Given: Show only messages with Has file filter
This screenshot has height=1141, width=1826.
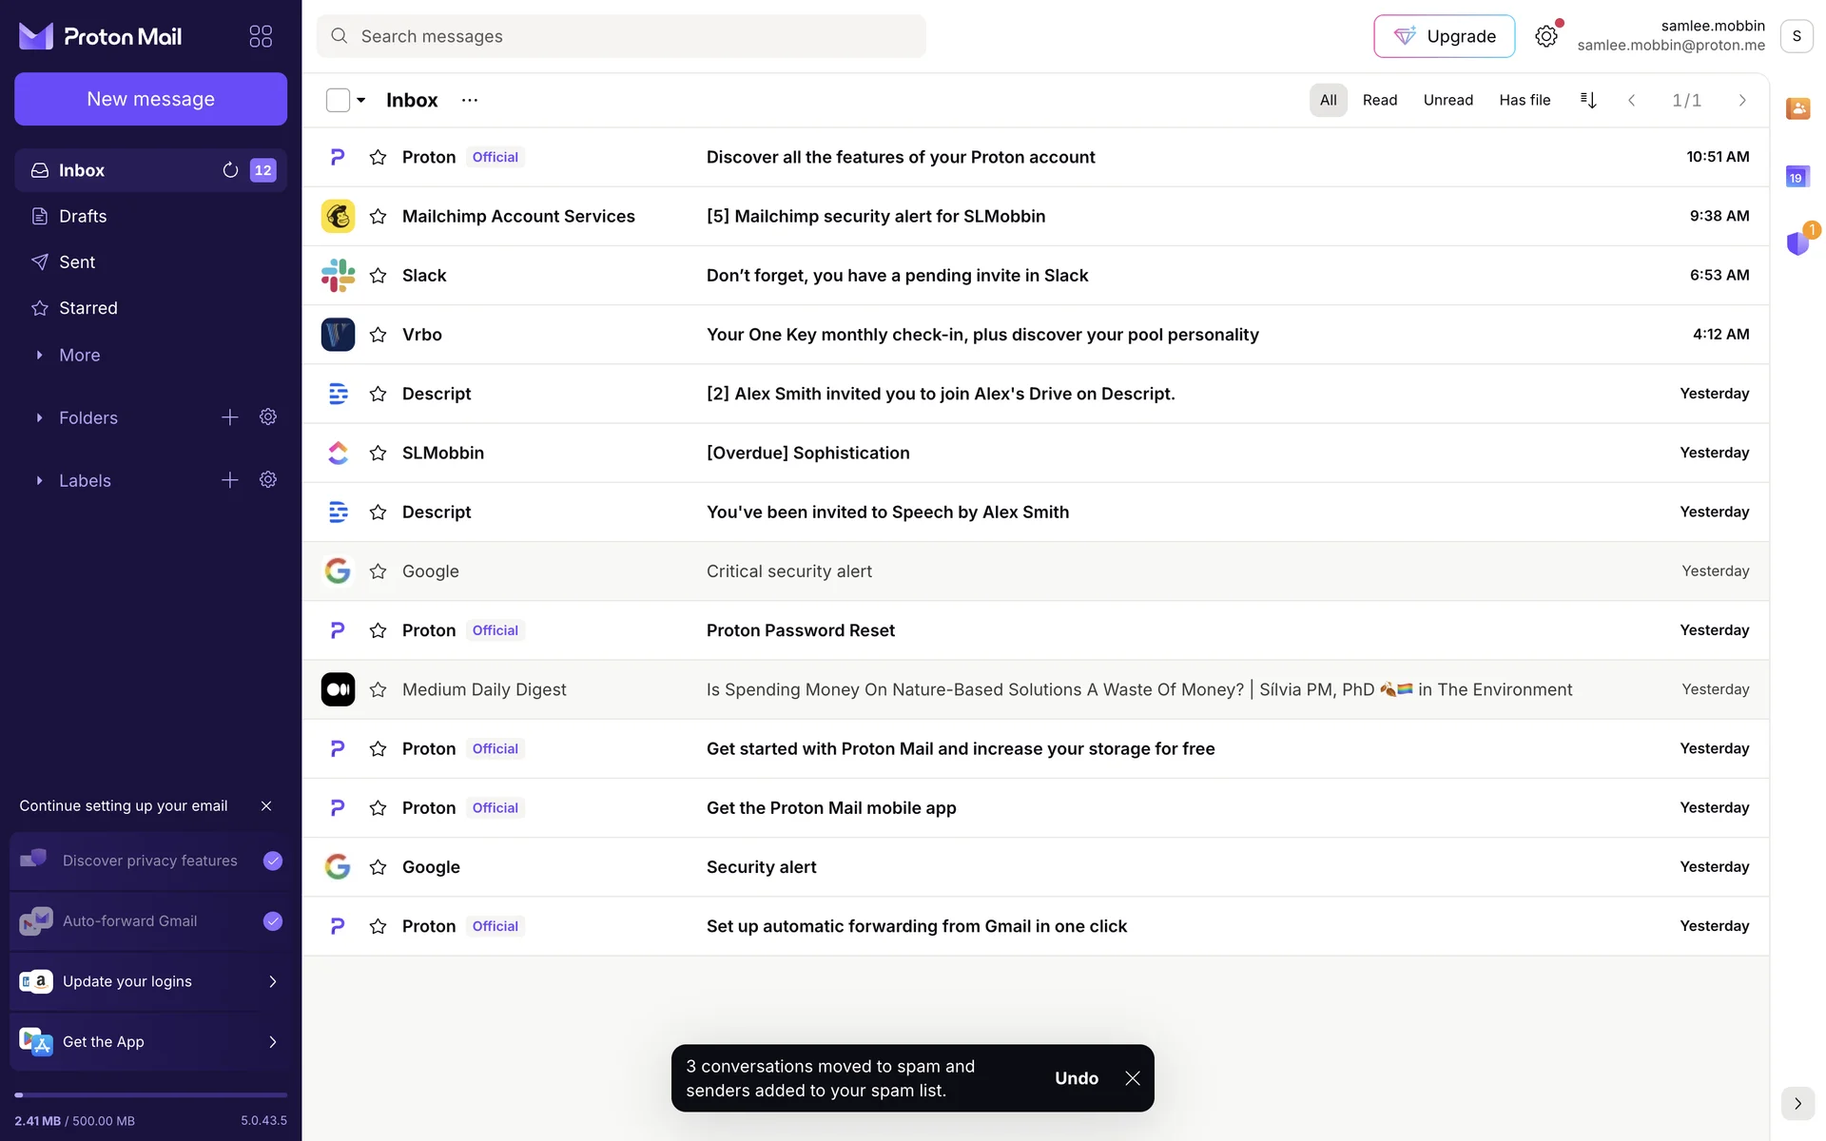Looking at the screenshot, I should coord(1524,100).
